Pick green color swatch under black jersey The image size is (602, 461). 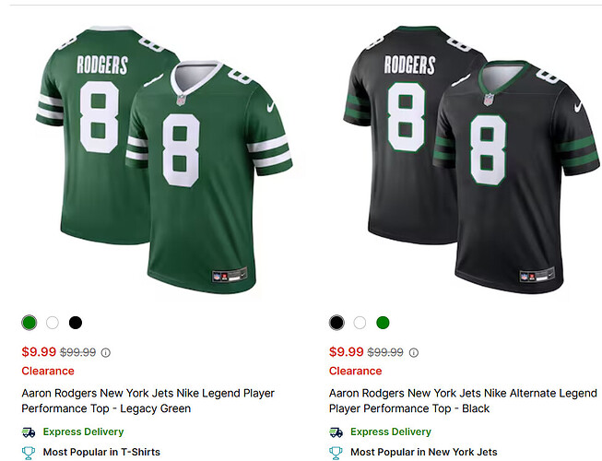tap(383, 323)
